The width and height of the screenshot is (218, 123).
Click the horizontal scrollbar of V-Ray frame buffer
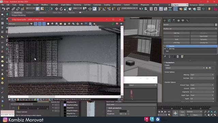(42, 97)
